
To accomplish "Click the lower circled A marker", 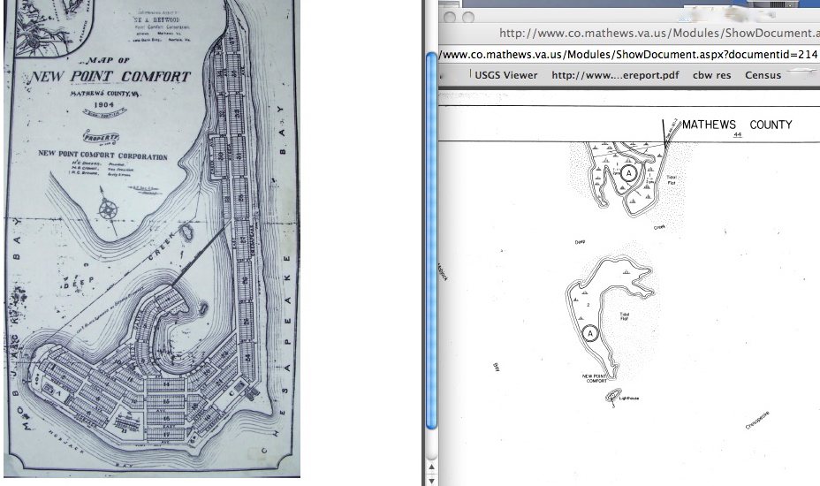I will click(x=589, y=332).
